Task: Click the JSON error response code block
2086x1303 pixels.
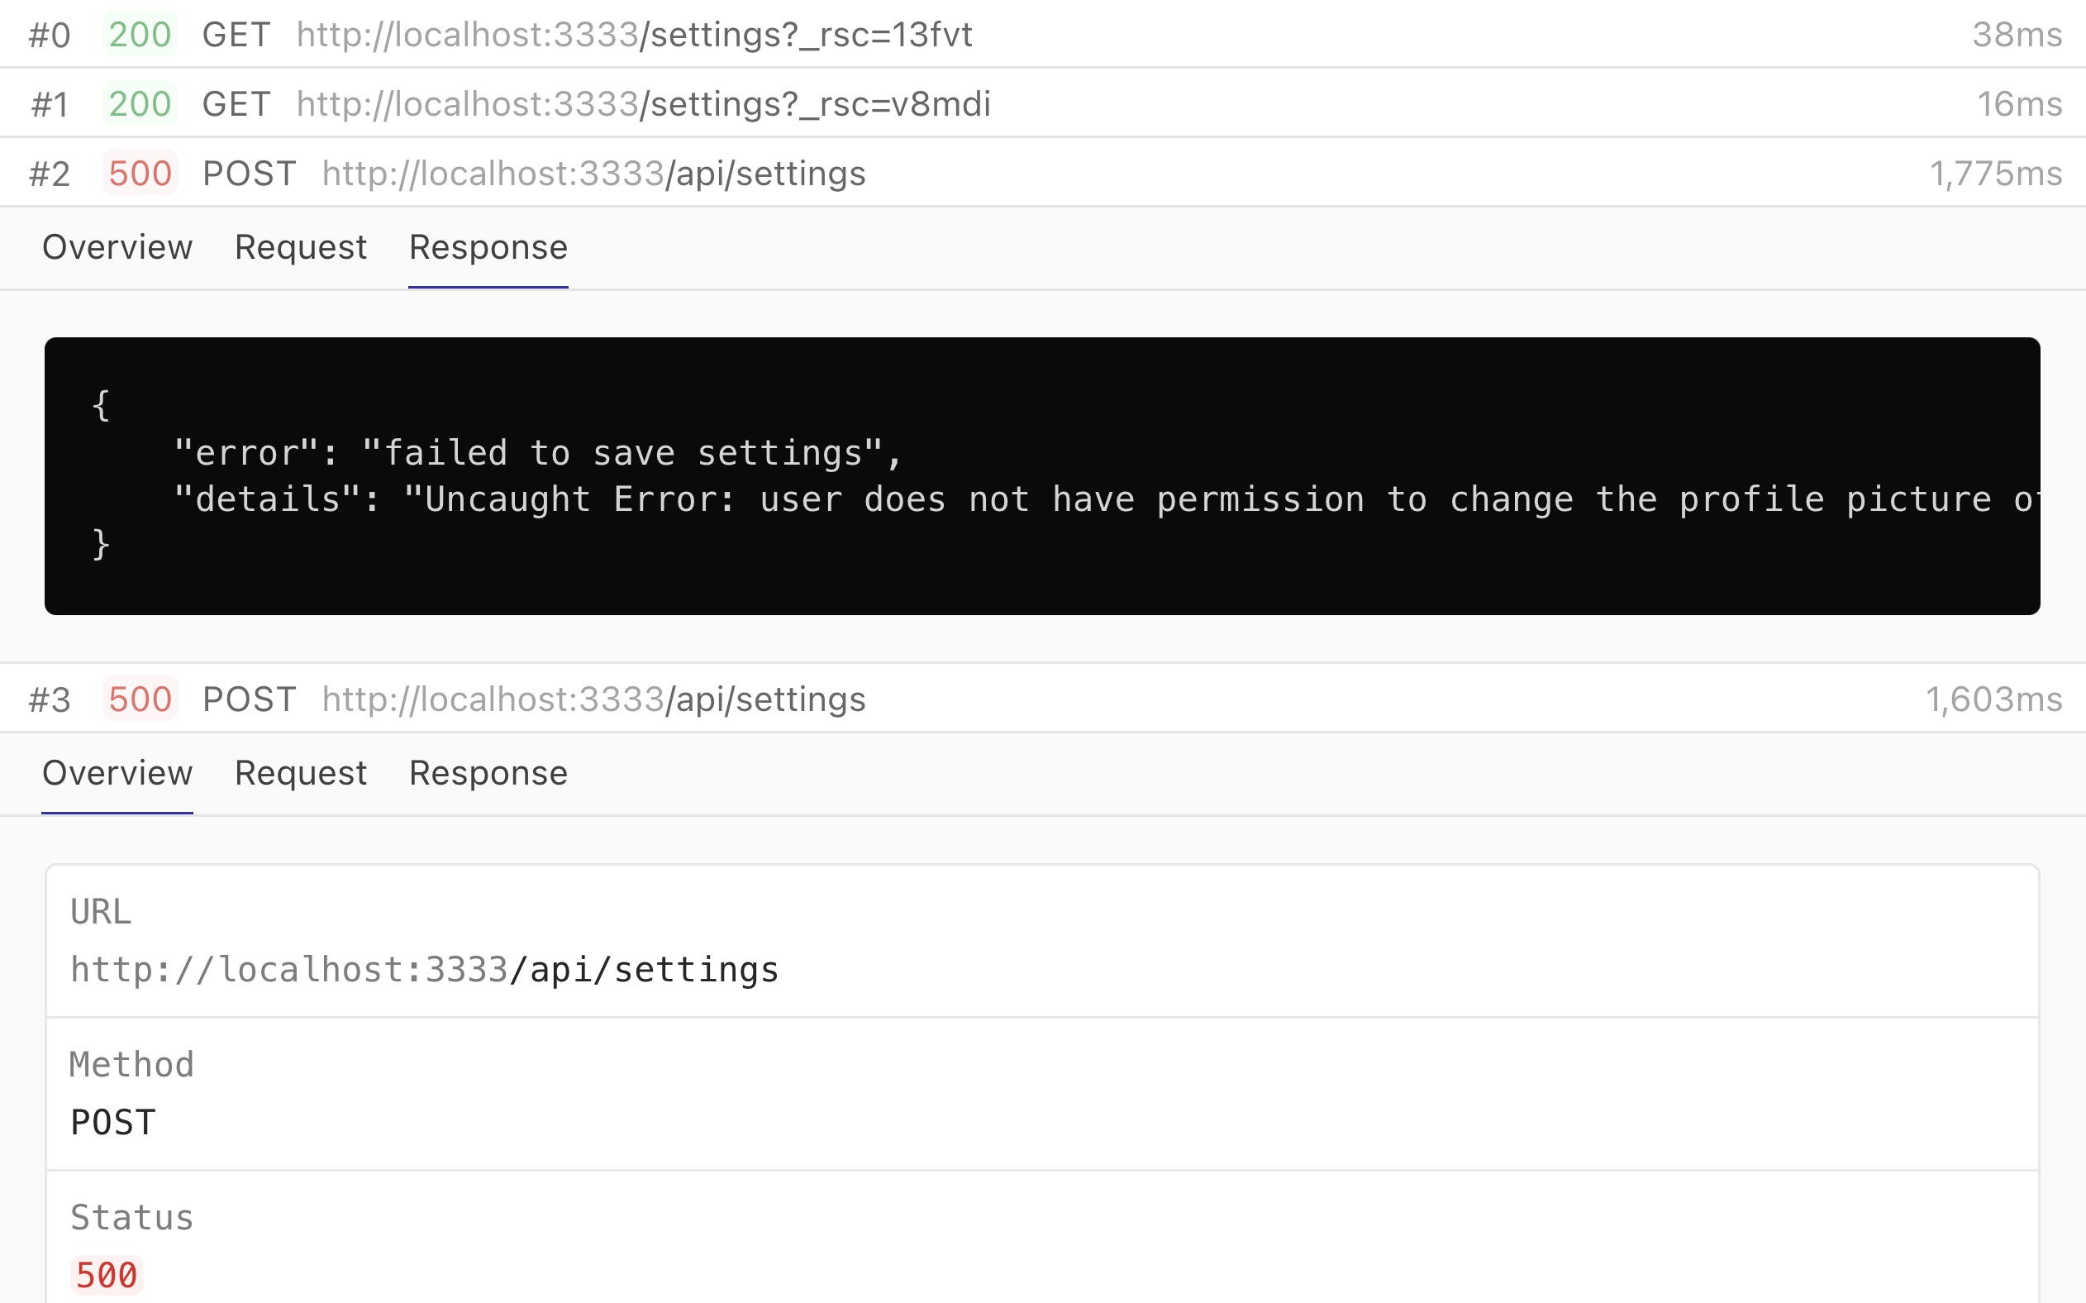Action: tap(1042, 475)
